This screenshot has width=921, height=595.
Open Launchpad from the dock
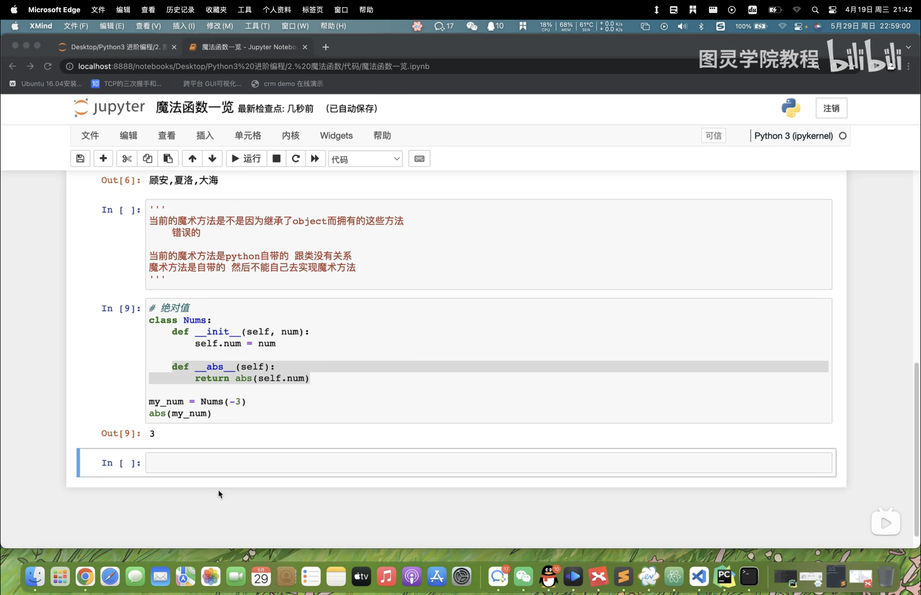(60, 577)
